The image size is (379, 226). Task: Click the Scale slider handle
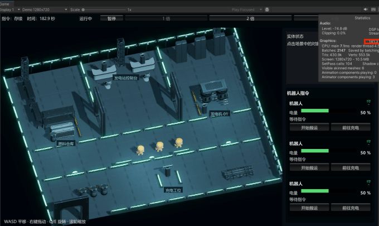pyautogui.click(x=83, y=9)
